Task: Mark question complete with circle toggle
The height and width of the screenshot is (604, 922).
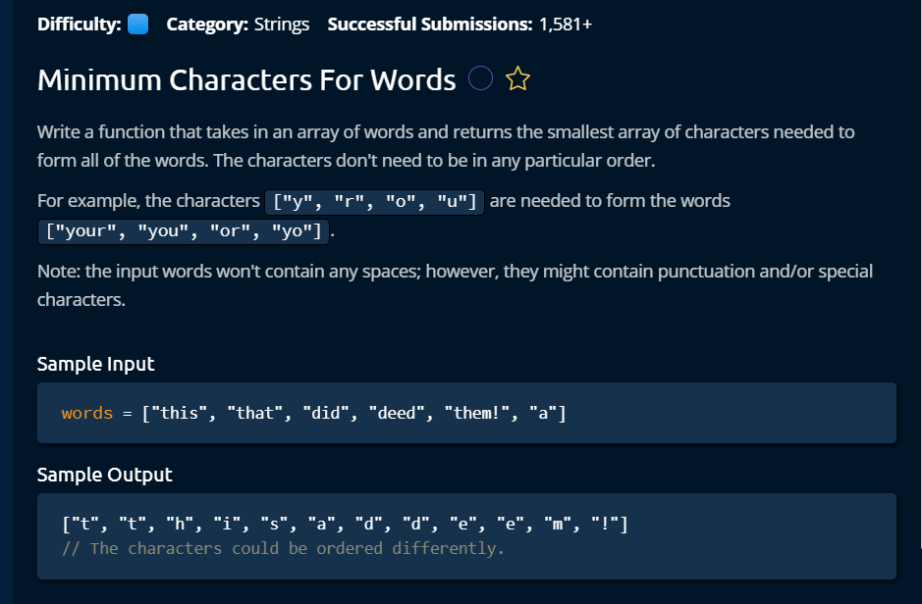Action: coord(480,78)
